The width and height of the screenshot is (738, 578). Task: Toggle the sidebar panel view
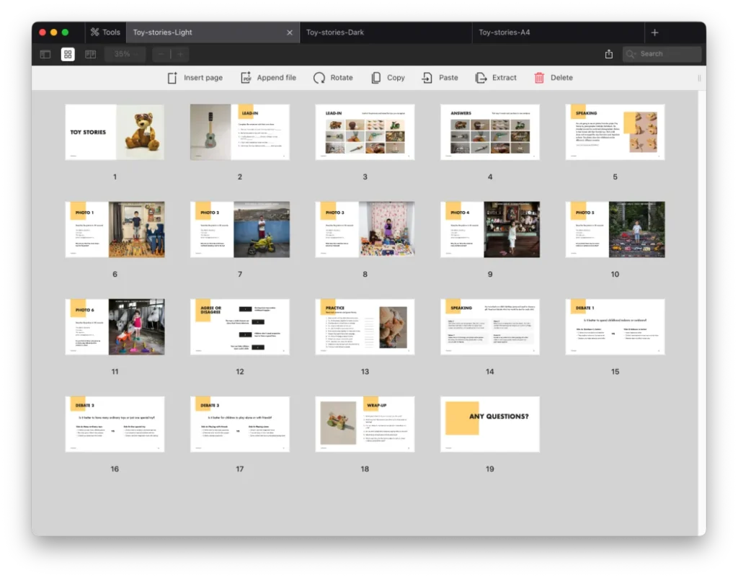pyautogui.click(x=45, y=54)
